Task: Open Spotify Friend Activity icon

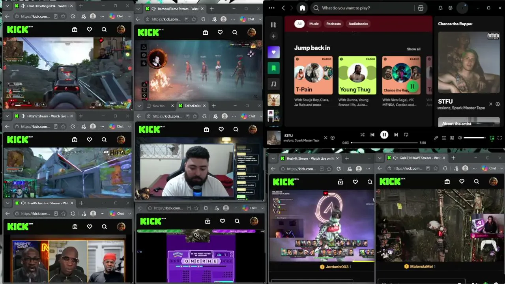Action: (x=450, y=8)
